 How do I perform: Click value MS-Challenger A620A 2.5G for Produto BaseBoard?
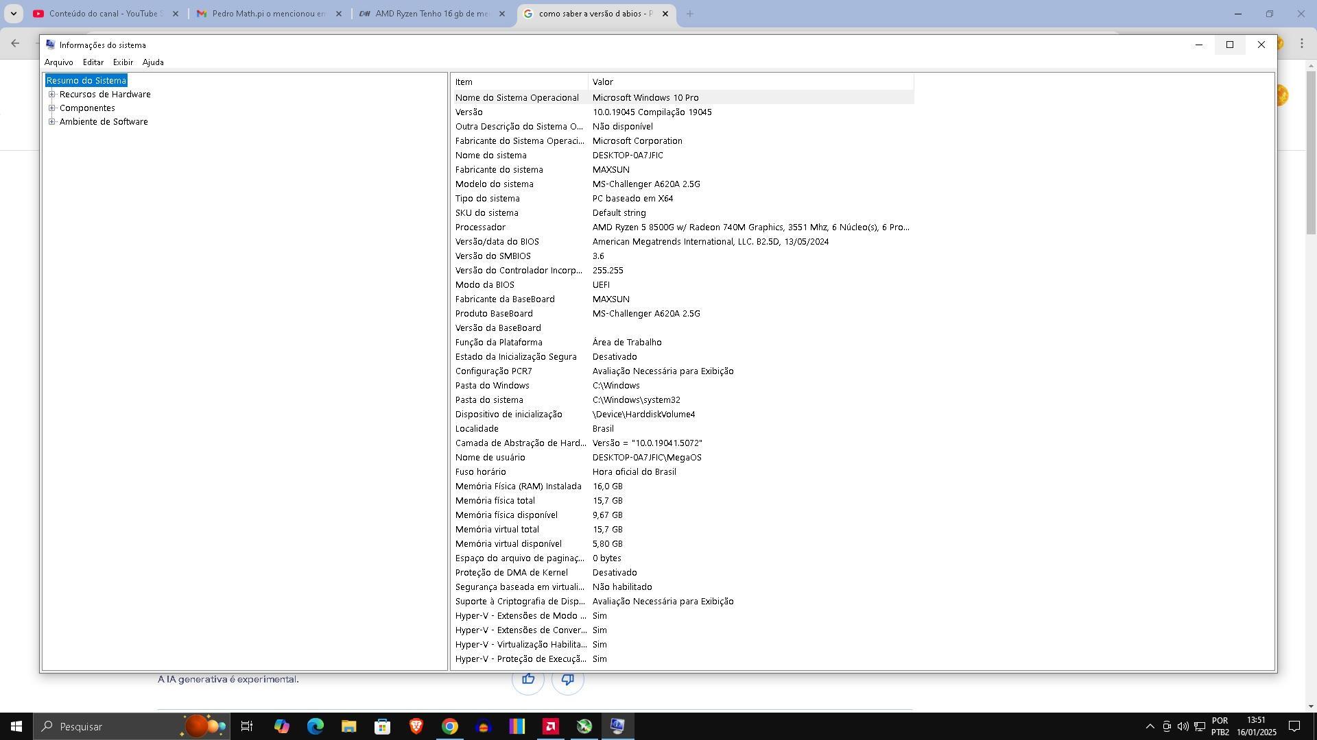pyautogui.click(x=646, y=314)
